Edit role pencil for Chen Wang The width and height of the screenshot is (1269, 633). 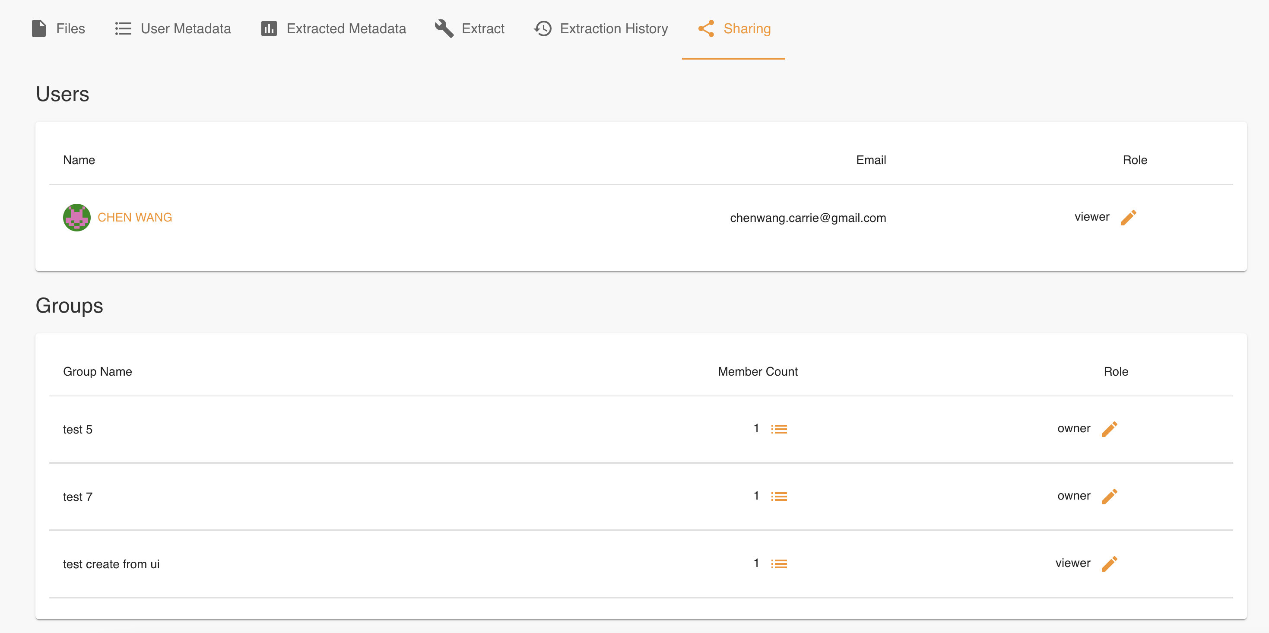(x=1128, y=217)
